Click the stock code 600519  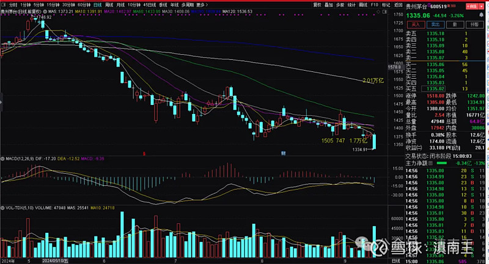coord(438,6)
